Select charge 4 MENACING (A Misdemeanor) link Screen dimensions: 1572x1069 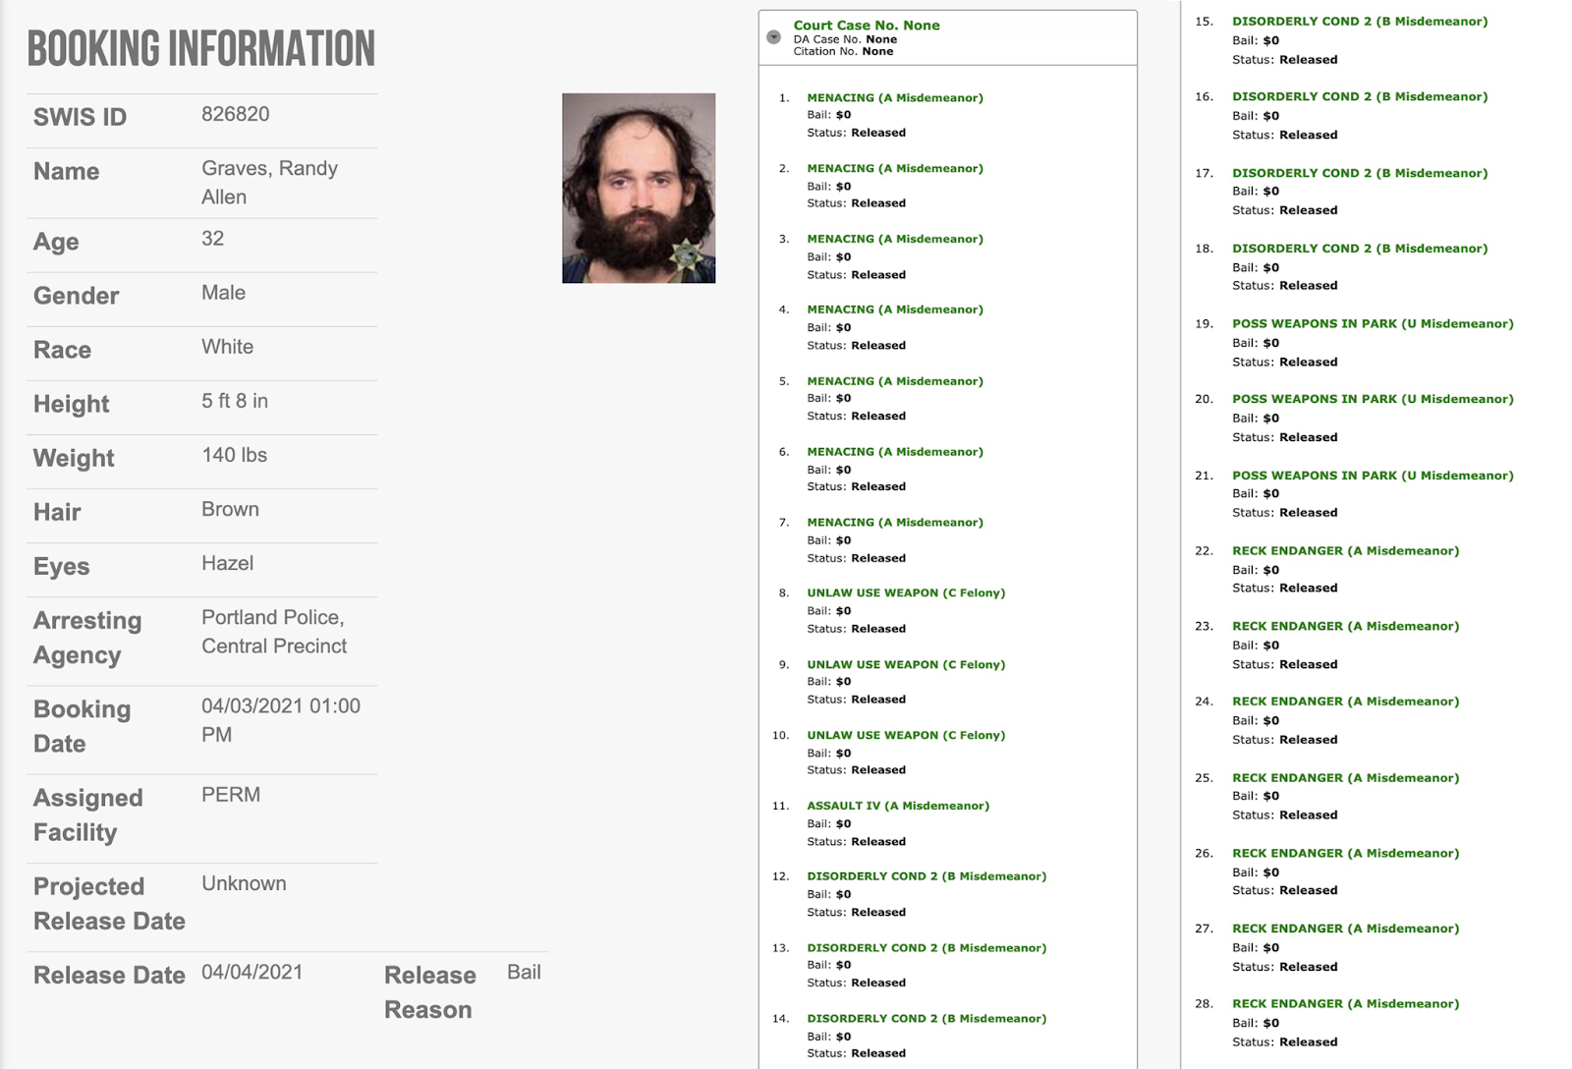pos(895,309)
